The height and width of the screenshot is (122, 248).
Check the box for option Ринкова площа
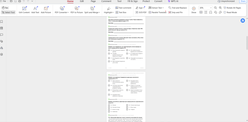tap(109, 107)
